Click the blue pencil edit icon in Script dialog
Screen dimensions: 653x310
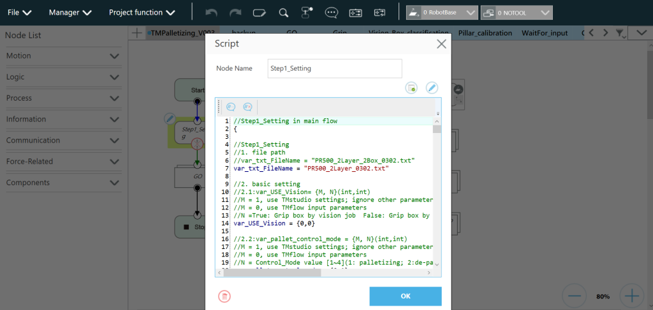click(432, 88)
